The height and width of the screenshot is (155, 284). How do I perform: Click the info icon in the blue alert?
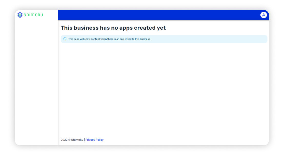tap(65, 39)
